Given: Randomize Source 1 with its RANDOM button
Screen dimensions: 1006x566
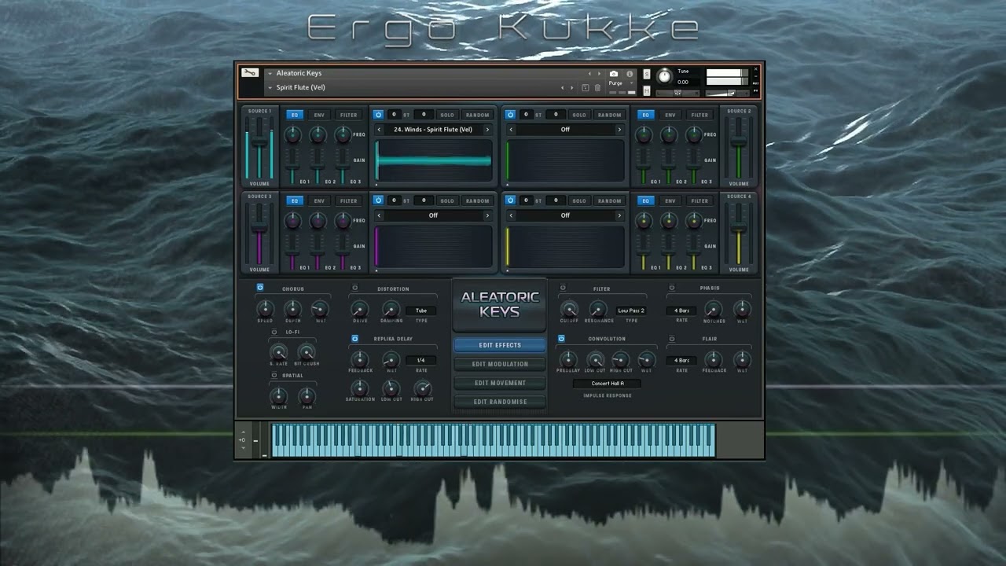Looking at the screenshot, I should pos(477,115).
